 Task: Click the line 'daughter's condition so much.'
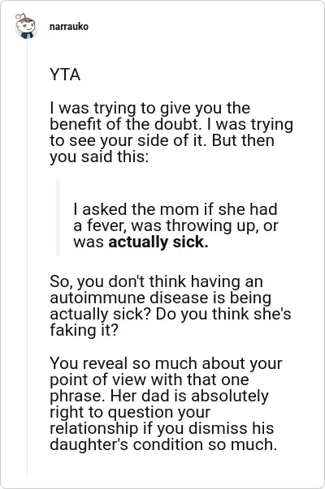[x=163, y=444]
